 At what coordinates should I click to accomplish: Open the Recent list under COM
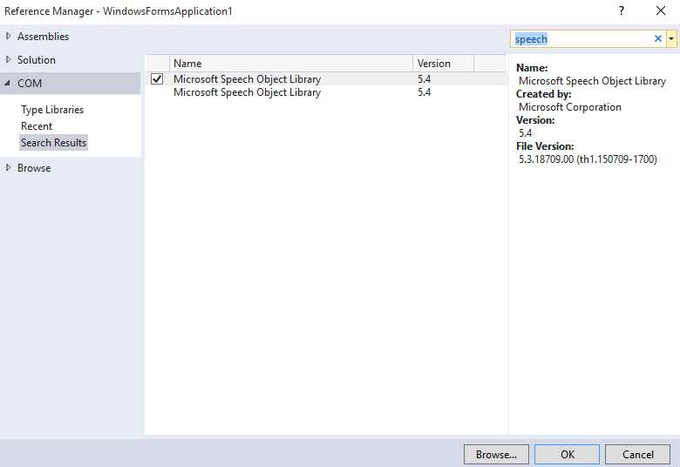(37, 126)
